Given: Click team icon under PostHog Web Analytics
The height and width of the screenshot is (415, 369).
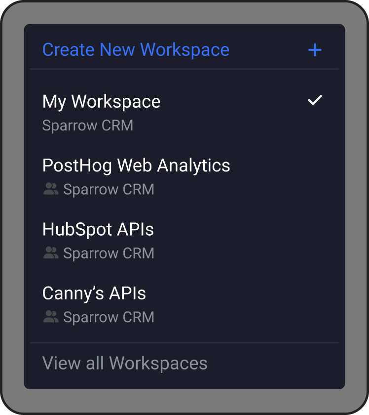Looking at the screenshot, I should (51, 189).
